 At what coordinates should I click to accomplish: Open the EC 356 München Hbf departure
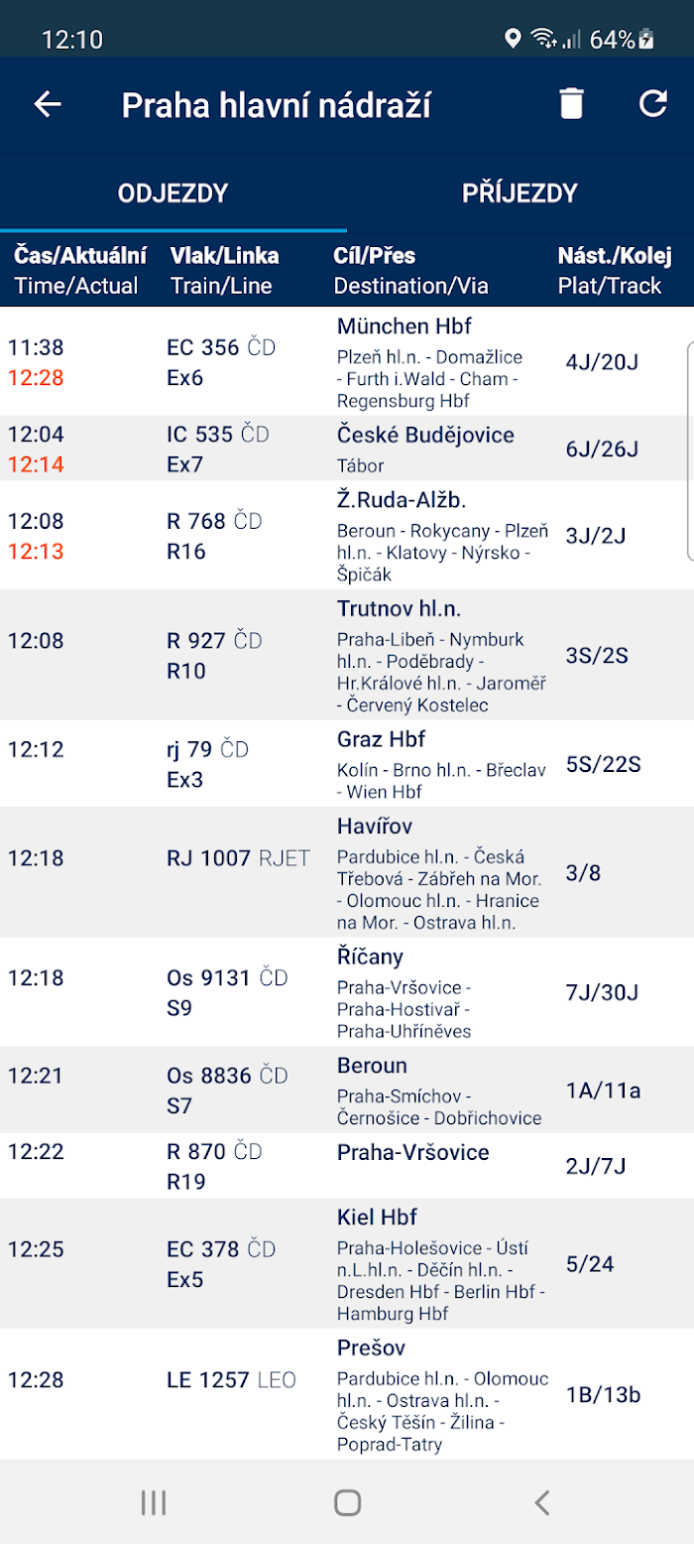(x=347, y=361)
